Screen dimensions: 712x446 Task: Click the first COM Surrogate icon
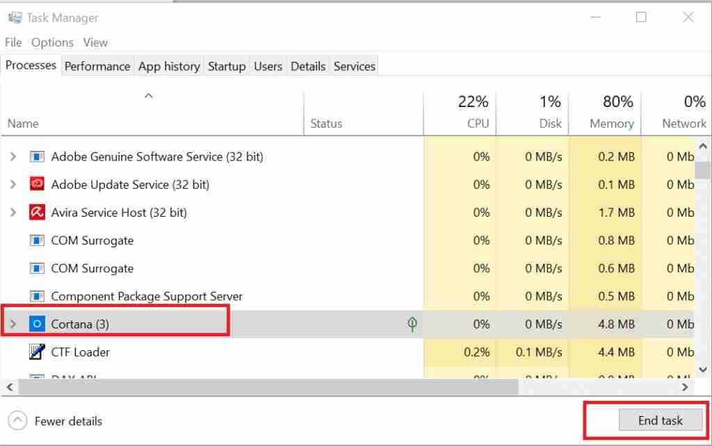point(37,240)
